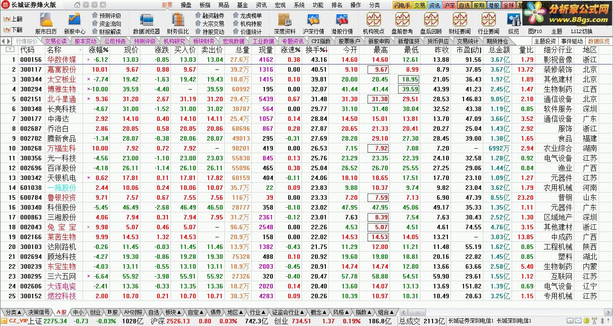Switch to the 主题投资 tab
The width and height of the screenshot is (613, 326).
click(x=545, y=41)
